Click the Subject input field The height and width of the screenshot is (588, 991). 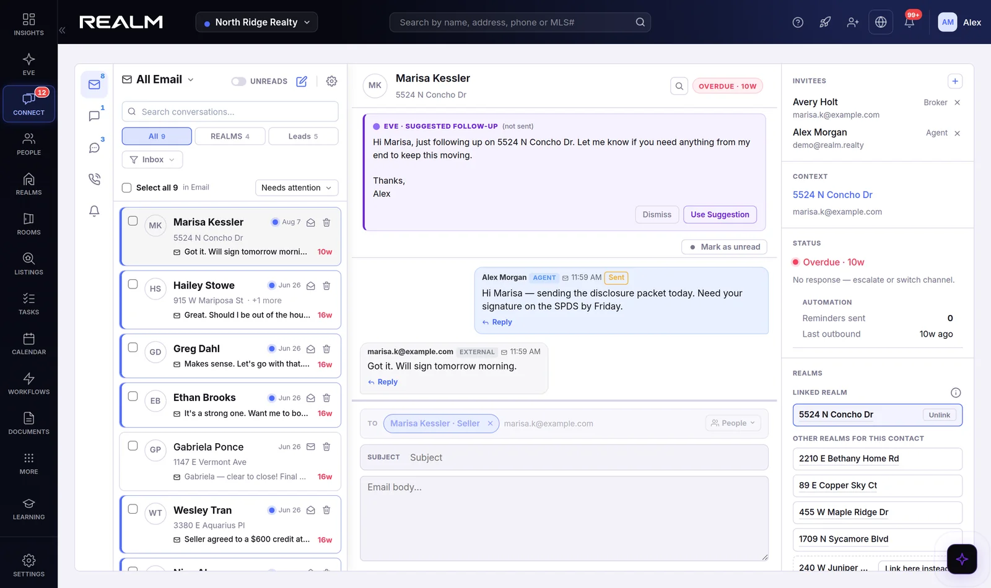[564, 457]
